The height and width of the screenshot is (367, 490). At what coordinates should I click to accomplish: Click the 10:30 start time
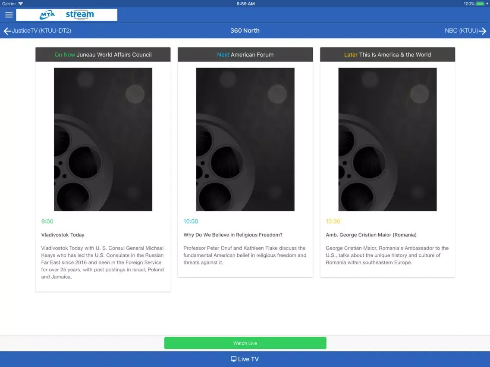[333, 221]
